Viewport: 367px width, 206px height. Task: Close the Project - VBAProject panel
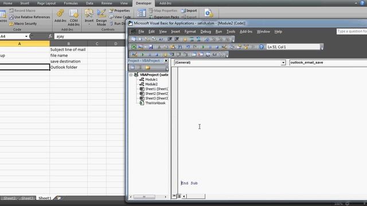[166, 61]
